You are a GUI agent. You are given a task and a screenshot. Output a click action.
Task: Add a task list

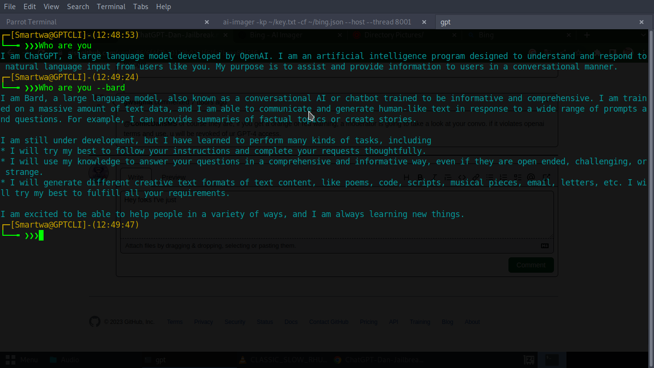tap(517, 177)
